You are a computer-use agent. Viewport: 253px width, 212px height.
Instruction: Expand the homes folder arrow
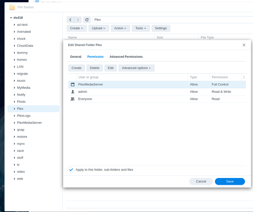tap(14, 60)
